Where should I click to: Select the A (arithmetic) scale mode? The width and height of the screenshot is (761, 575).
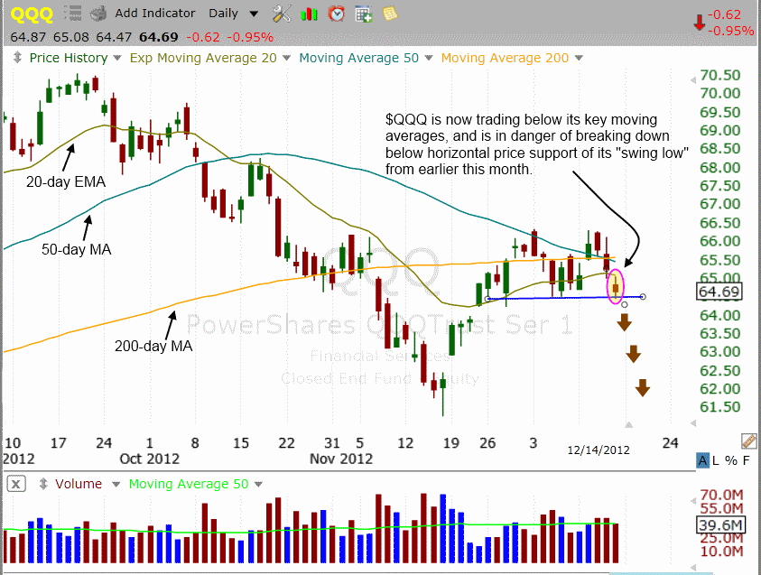click(702, 460)
